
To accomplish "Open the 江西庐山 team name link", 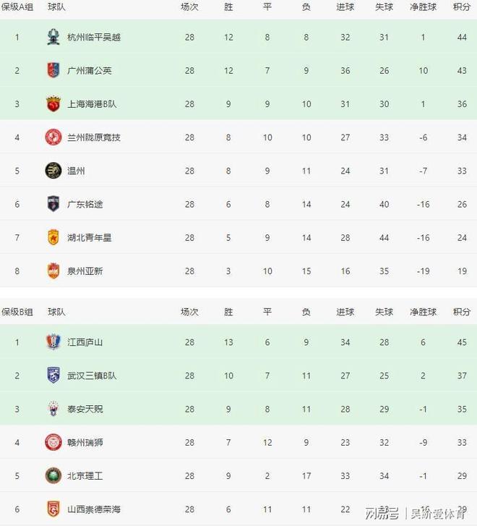I will 85,342.
